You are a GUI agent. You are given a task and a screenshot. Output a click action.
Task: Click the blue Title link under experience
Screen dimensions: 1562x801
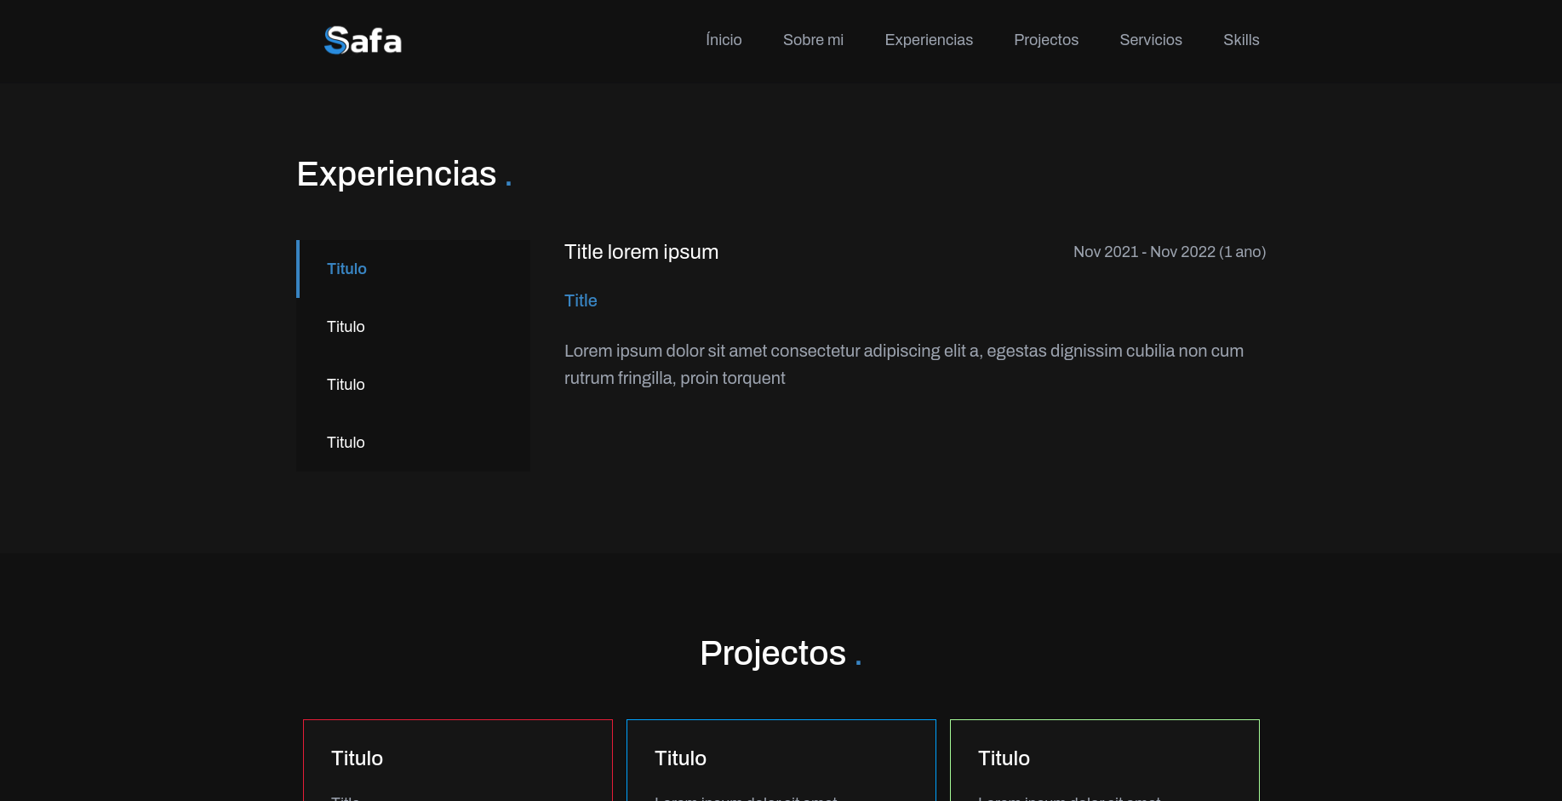tap(581, 300)
